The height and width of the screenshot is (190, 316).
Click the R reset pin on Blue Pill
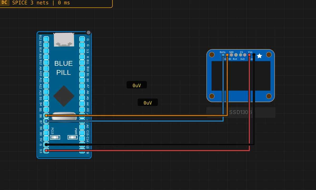tap(82, 57)
